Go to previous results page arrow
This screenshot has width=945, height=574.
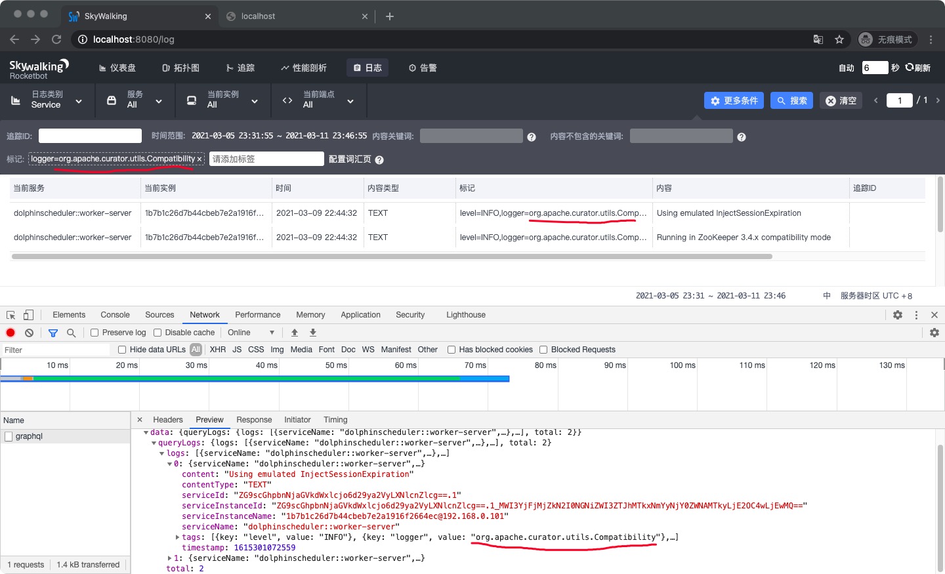[875, 100]
